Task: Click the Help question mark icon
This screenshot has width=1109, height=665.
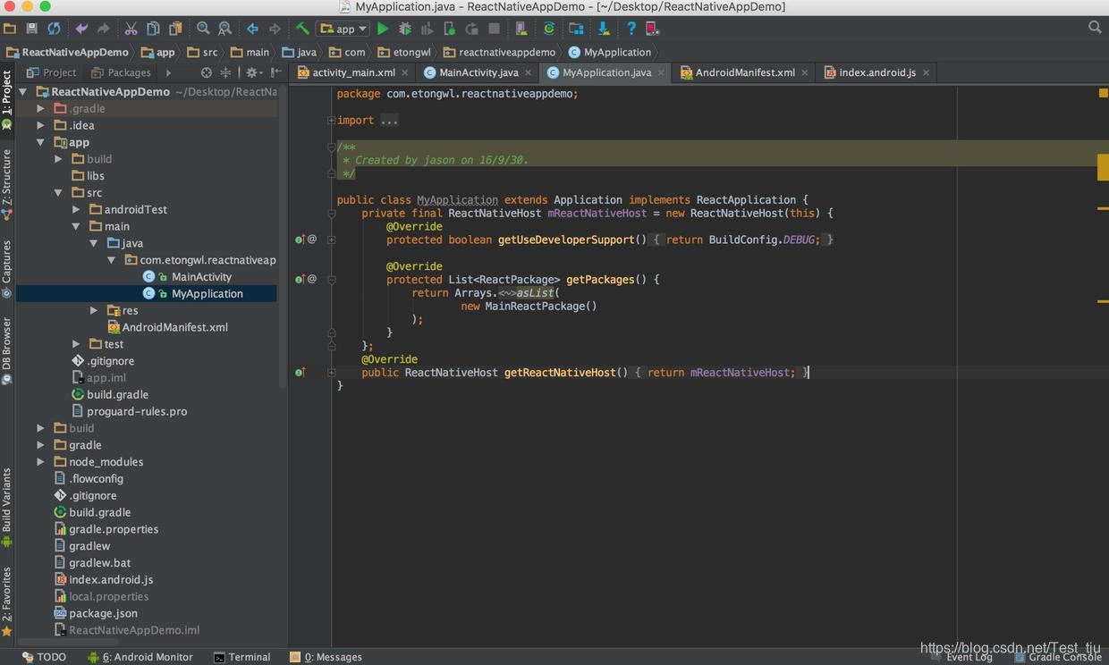Action: point(631,29)
